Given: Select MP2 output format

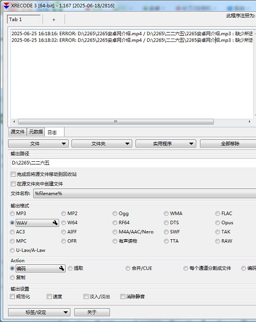Looking at the screenshot, I should coord(63,214).
